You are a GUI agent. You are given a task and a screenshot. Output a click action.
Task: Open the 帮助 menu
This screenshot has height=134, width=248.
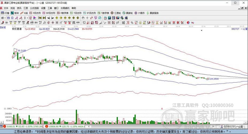click(74, 8)
